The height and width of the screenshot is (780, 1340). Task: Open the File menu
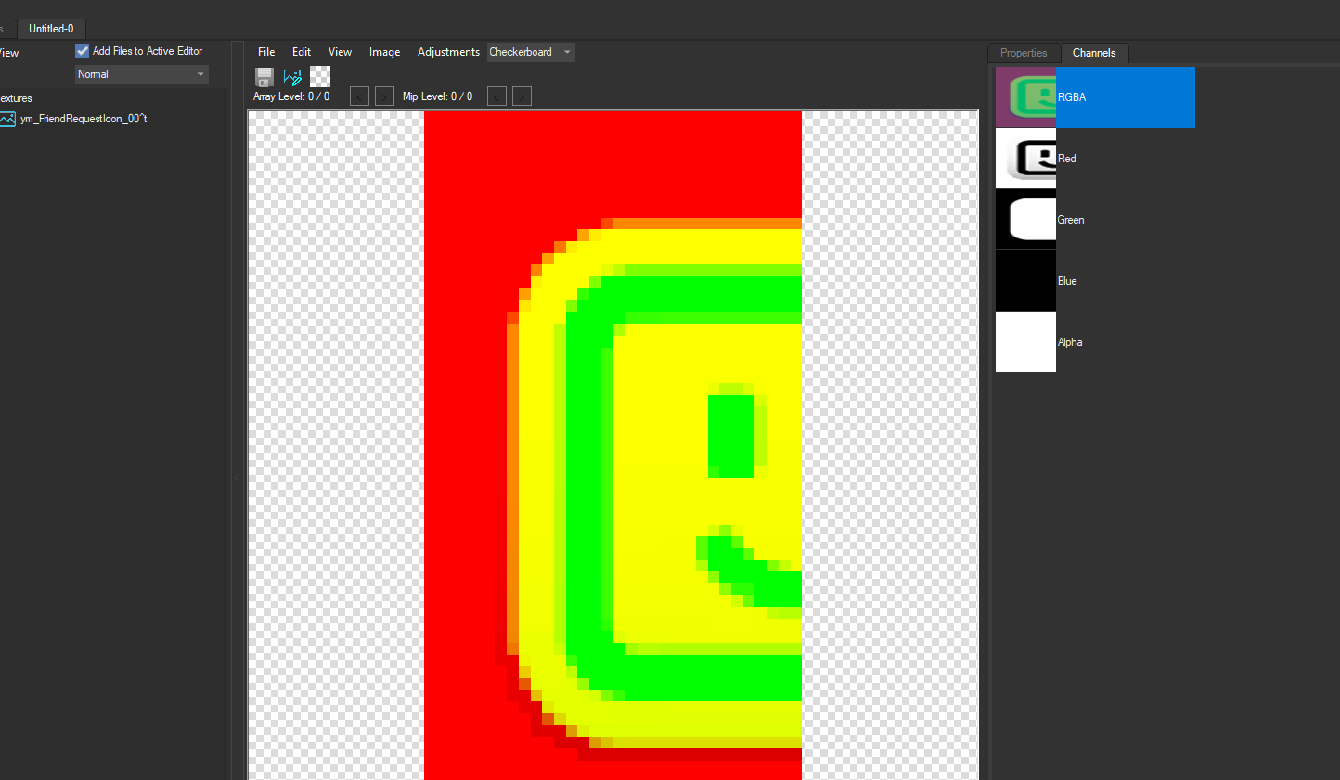coord(266,52)
